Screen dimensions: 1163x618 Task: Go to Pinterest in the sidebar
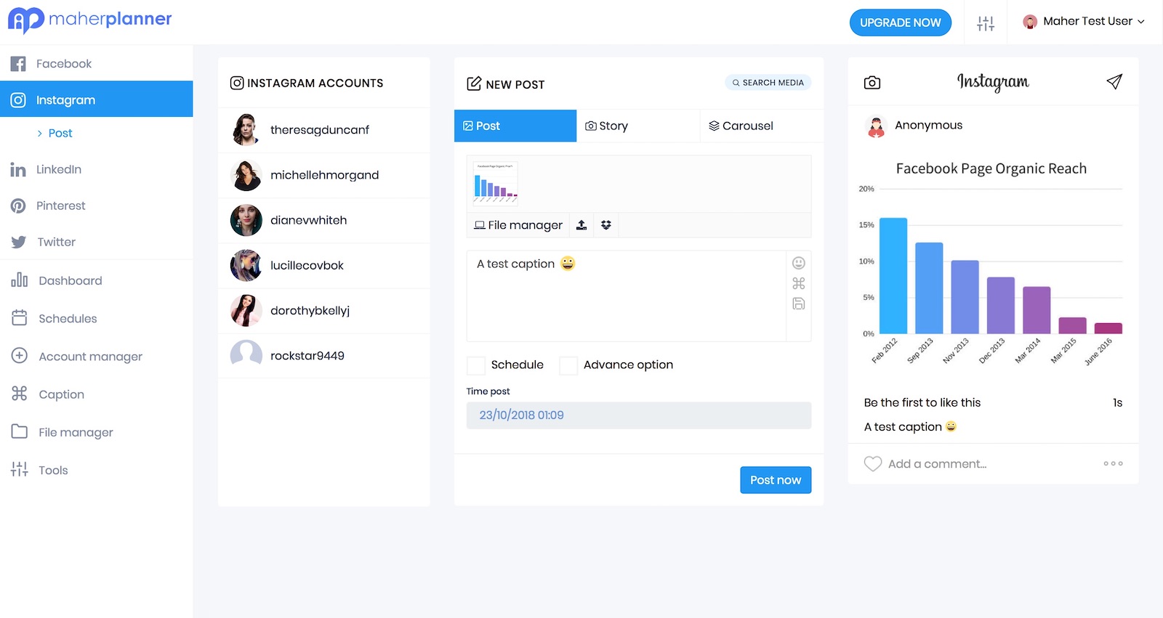(96, 206)
